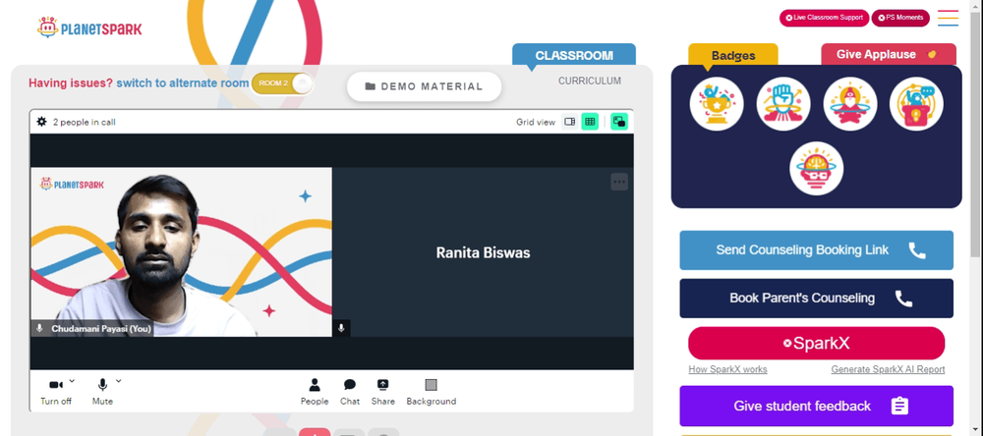Screen dimensions: 983x436
Task: Switch to the Classroom tab
Action: coord(574,55)
